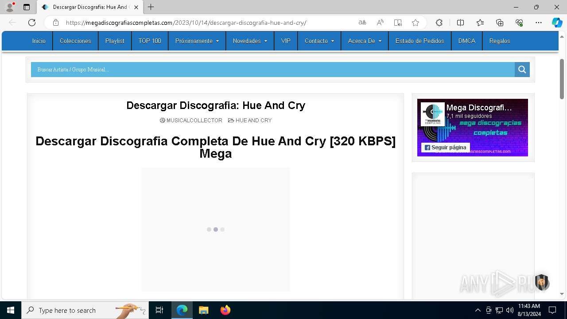Click the Descargar Discografia: Hue And Cry heading
The height and width of the screenshot is (319, 567).
pos(216,105)
